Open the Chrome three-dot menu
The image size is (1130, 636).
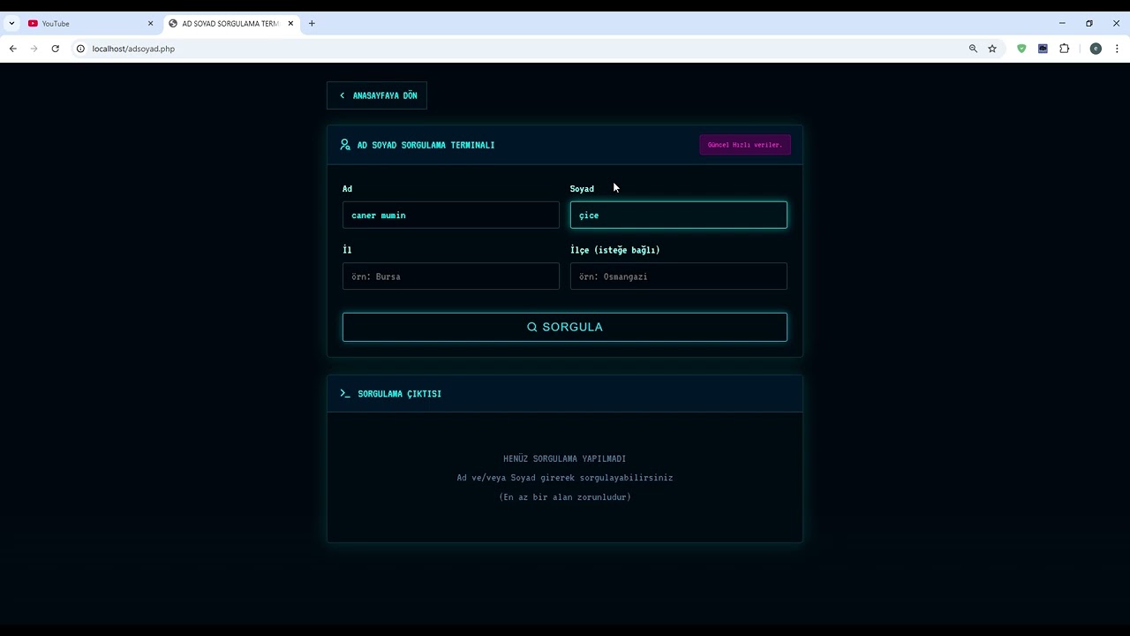(x=1117, y=49)
